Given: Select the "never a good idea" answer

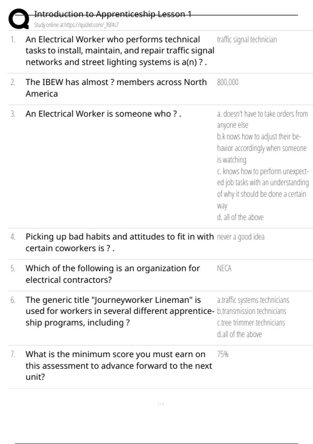Looking at the screenshot, I should [x=241, y=237].
